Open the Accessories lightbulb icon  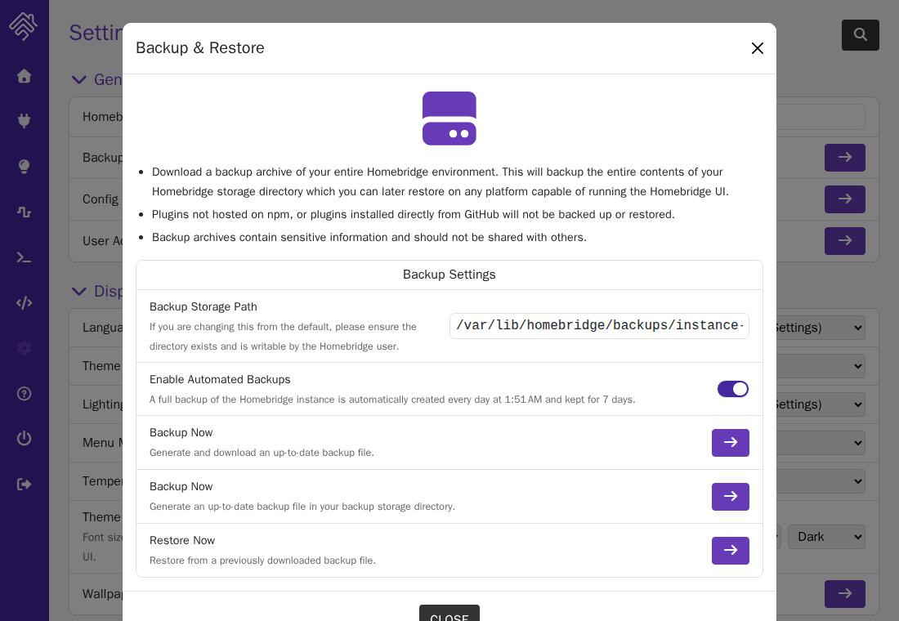point(24,167)
